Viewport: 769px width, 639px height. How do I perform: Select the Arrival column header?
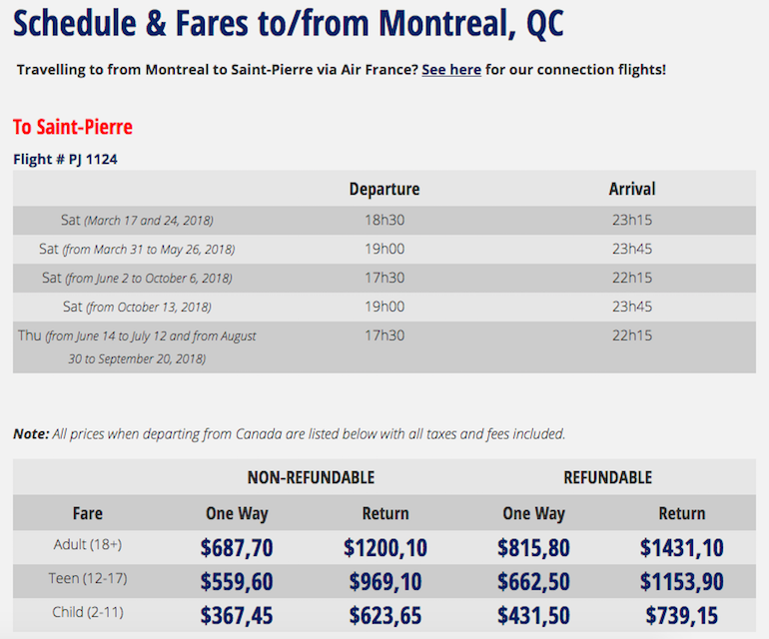coord(632,189)
